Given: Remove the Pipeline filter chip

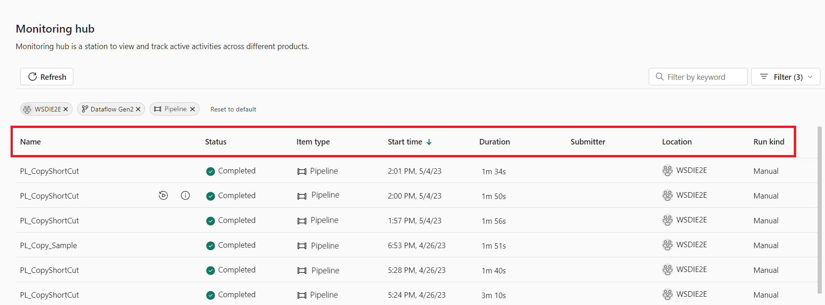Looking at the screenshot, I should tap(193, 109).
